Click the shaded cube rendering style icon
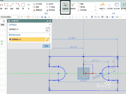Viewport: 126px width, 94px height. click(x=112, y=17)
